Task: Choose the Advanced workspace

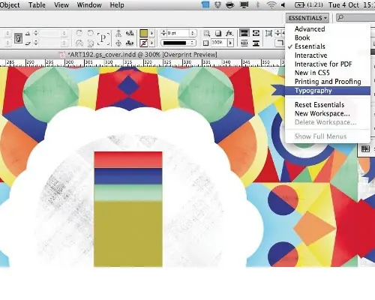Action: pos(328,29)
